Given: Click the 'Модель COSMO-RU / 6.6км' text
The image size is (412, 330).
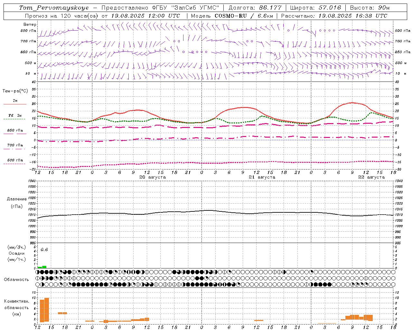Looking at the screenshot, I should 232,16.
